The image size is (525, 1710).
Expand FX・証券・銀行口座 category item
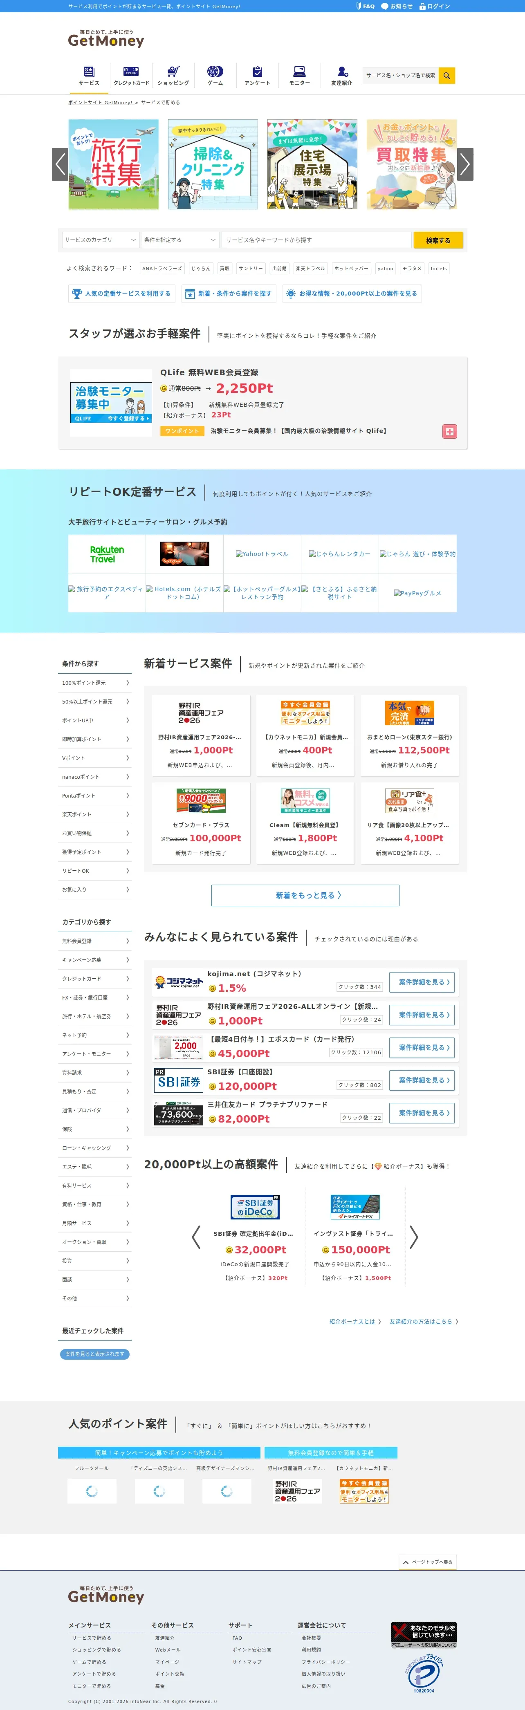pos(95,998)
